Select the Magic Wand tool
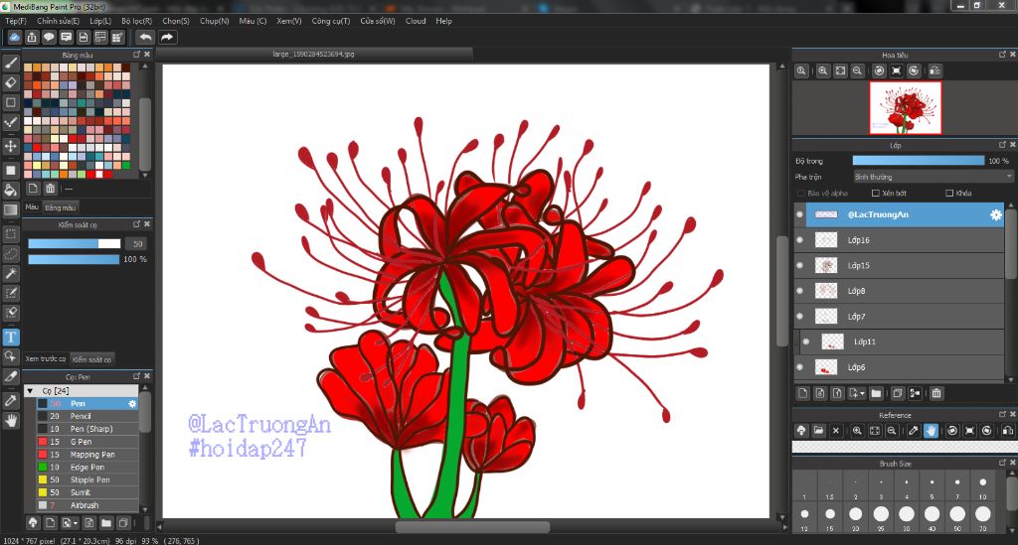 point(10,273)
